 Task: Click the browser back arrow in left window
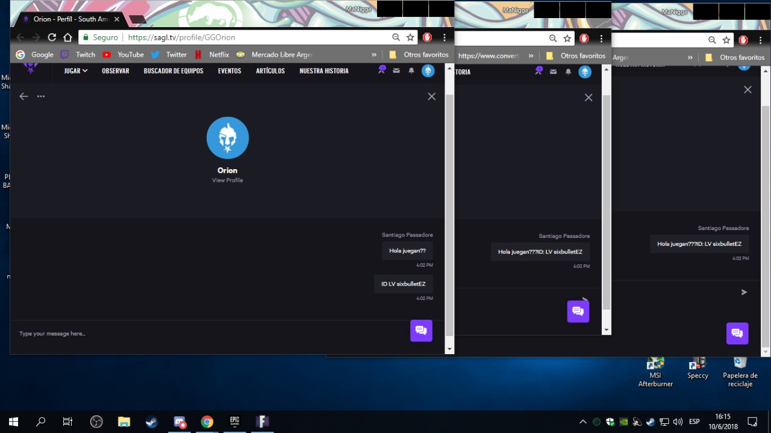20,37
